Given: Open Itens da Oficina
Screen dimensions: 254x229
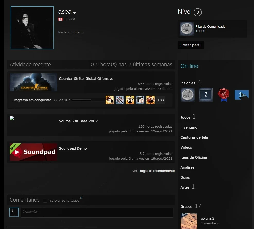Looking at the screenshot, I should [x=194, y=157].
